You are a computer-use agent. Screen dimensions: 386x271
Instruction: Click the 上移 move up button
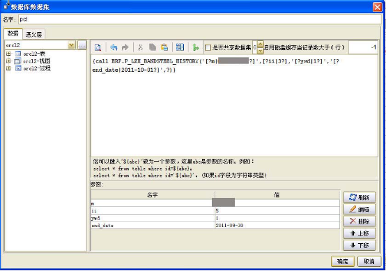click(x=360, y=233)
